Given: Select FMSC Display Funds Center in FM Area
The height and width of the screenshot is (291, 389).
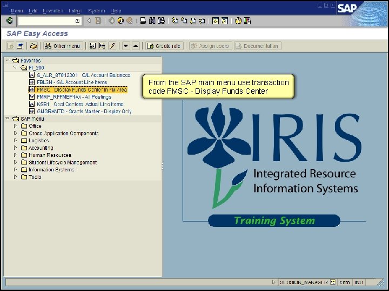Looking at the screenshot, I should click(82, 89).
